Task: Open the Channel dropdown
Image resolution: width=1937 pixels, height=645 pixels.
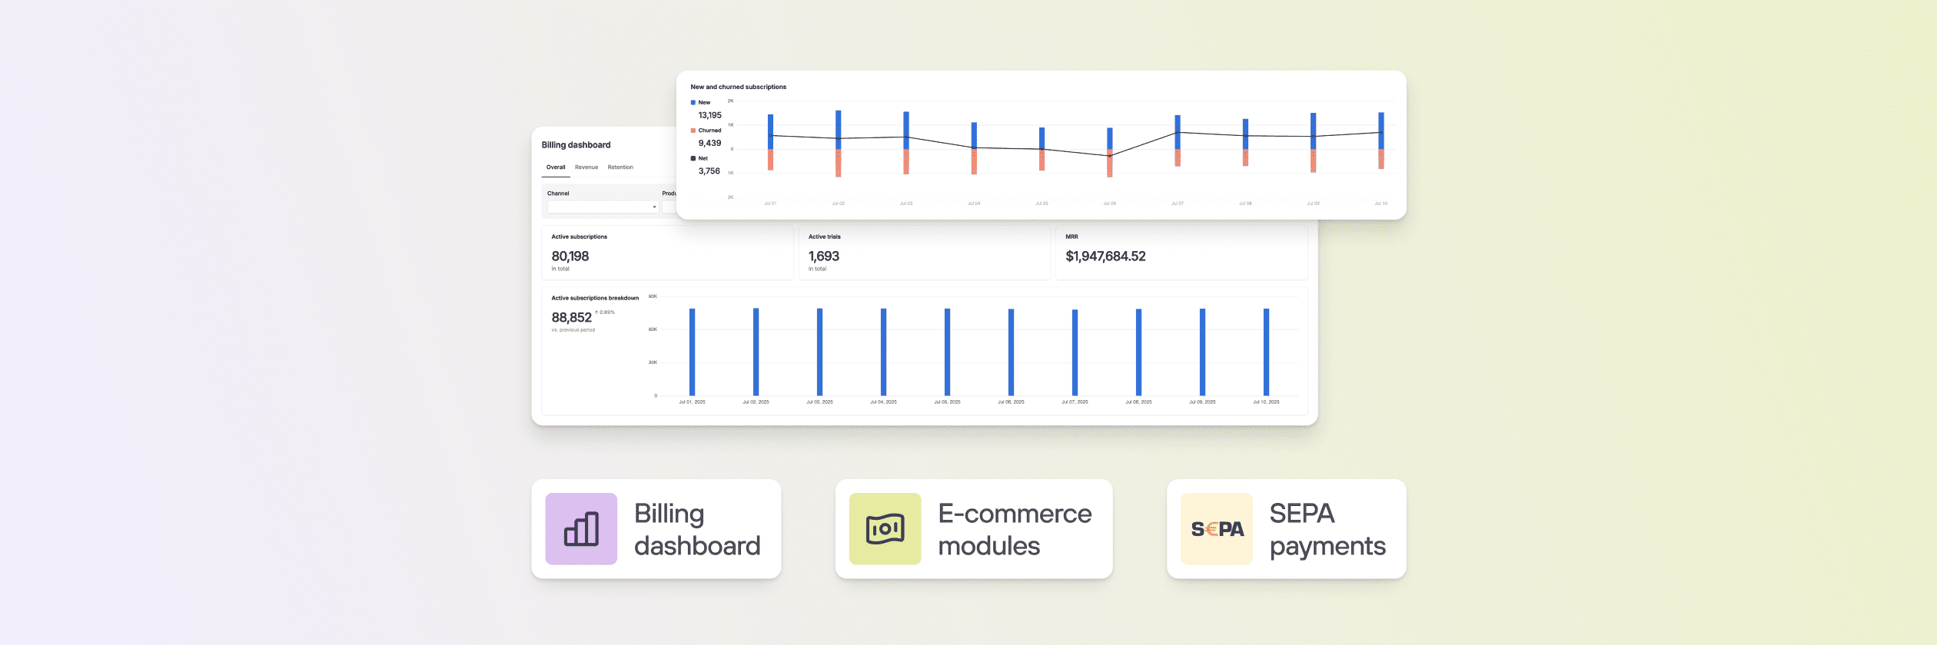Action: pyautogui.click(x=603, y=207)
